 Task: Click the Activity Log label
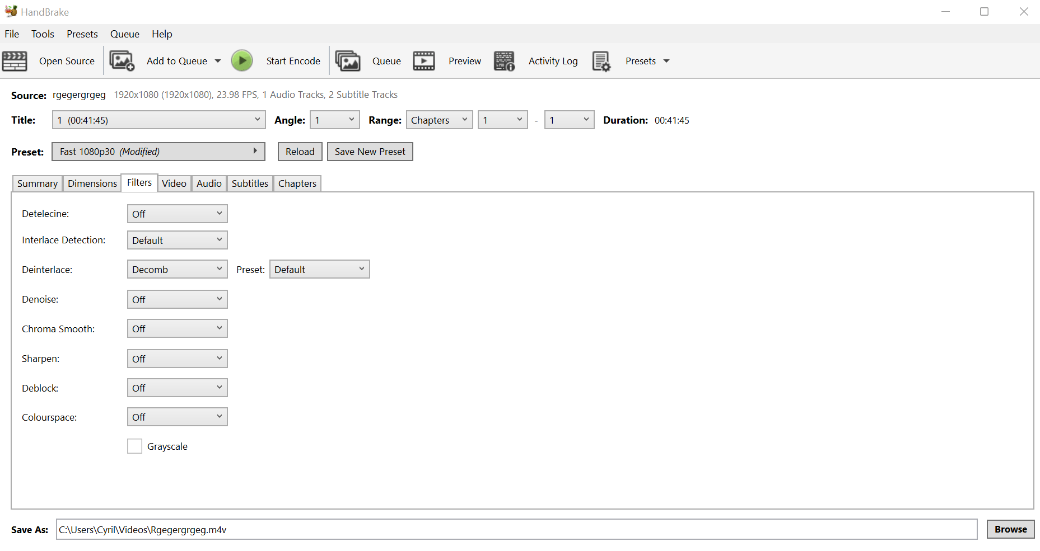click(x=553, y=61)
